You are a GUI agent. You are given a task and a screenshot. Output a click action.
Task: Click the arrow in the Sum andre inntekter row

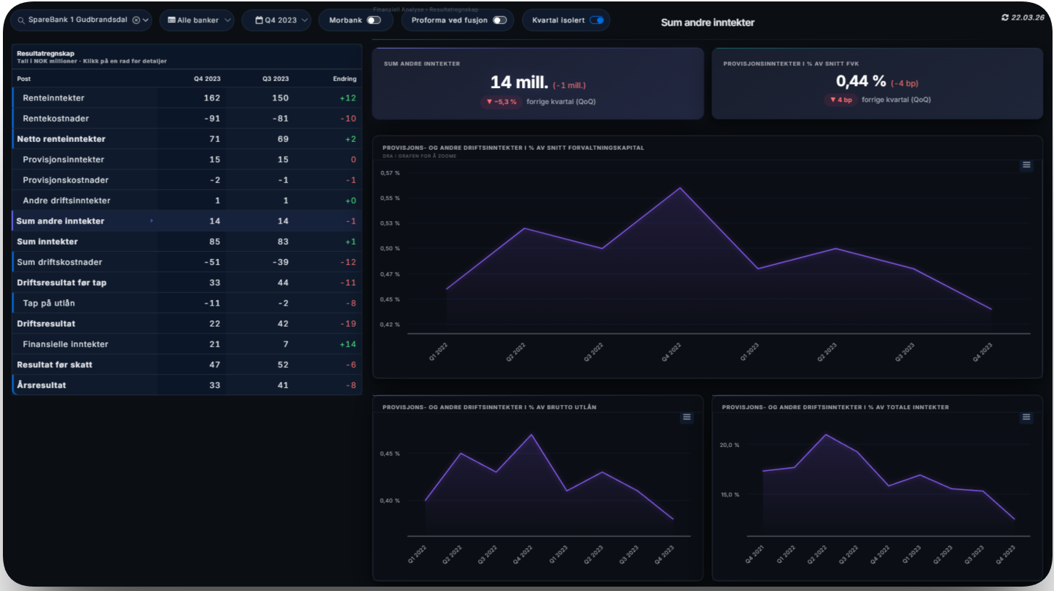(x=152, y=221)
